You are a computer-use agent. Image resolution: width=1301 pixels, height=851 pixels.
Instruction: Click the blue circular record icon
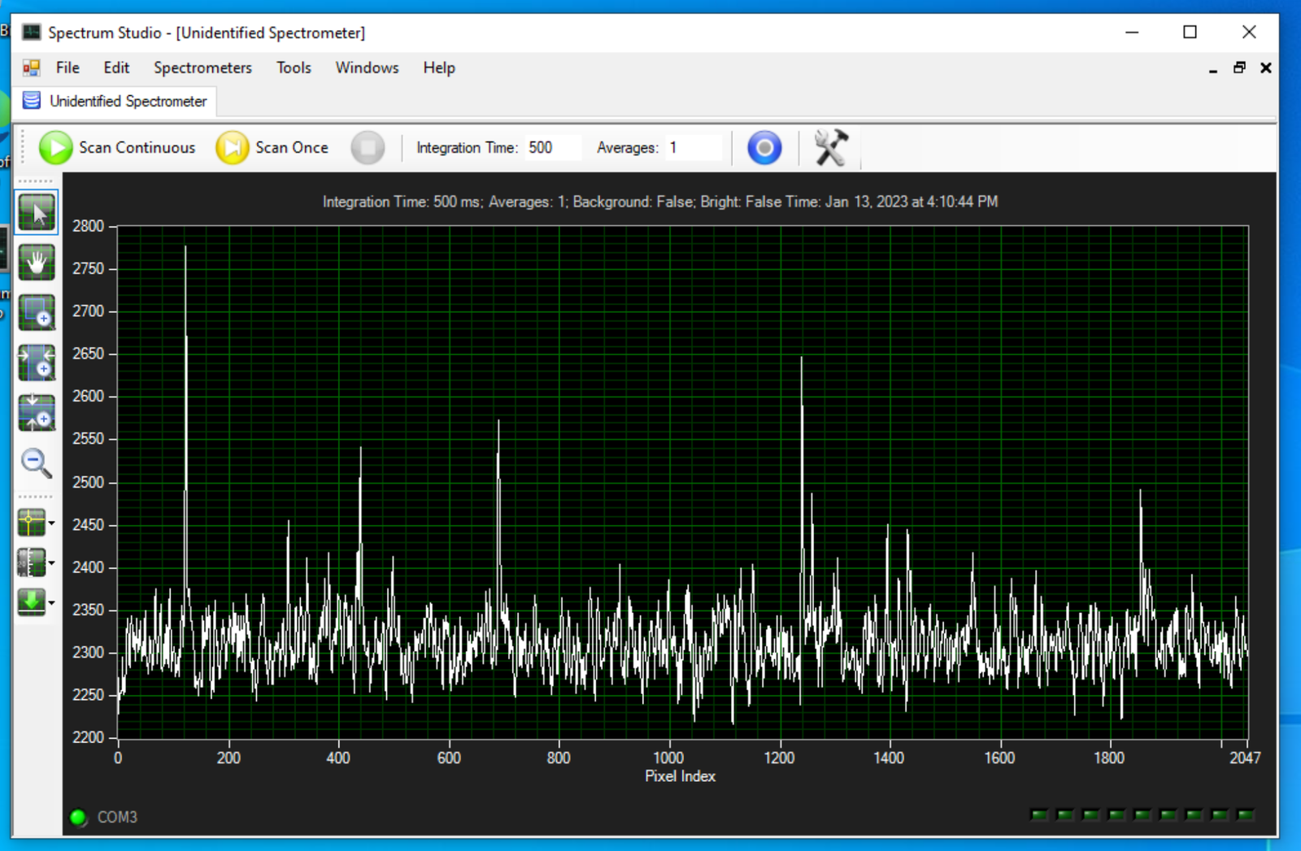764,148
